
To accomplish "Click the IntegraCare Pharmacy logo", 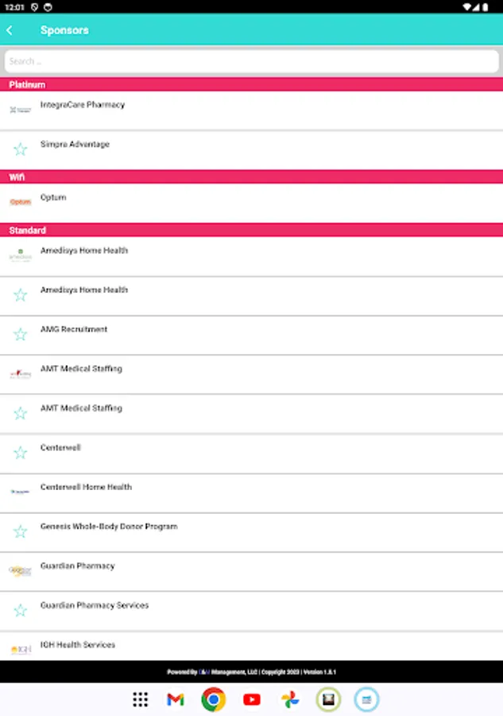I will 21,110.
